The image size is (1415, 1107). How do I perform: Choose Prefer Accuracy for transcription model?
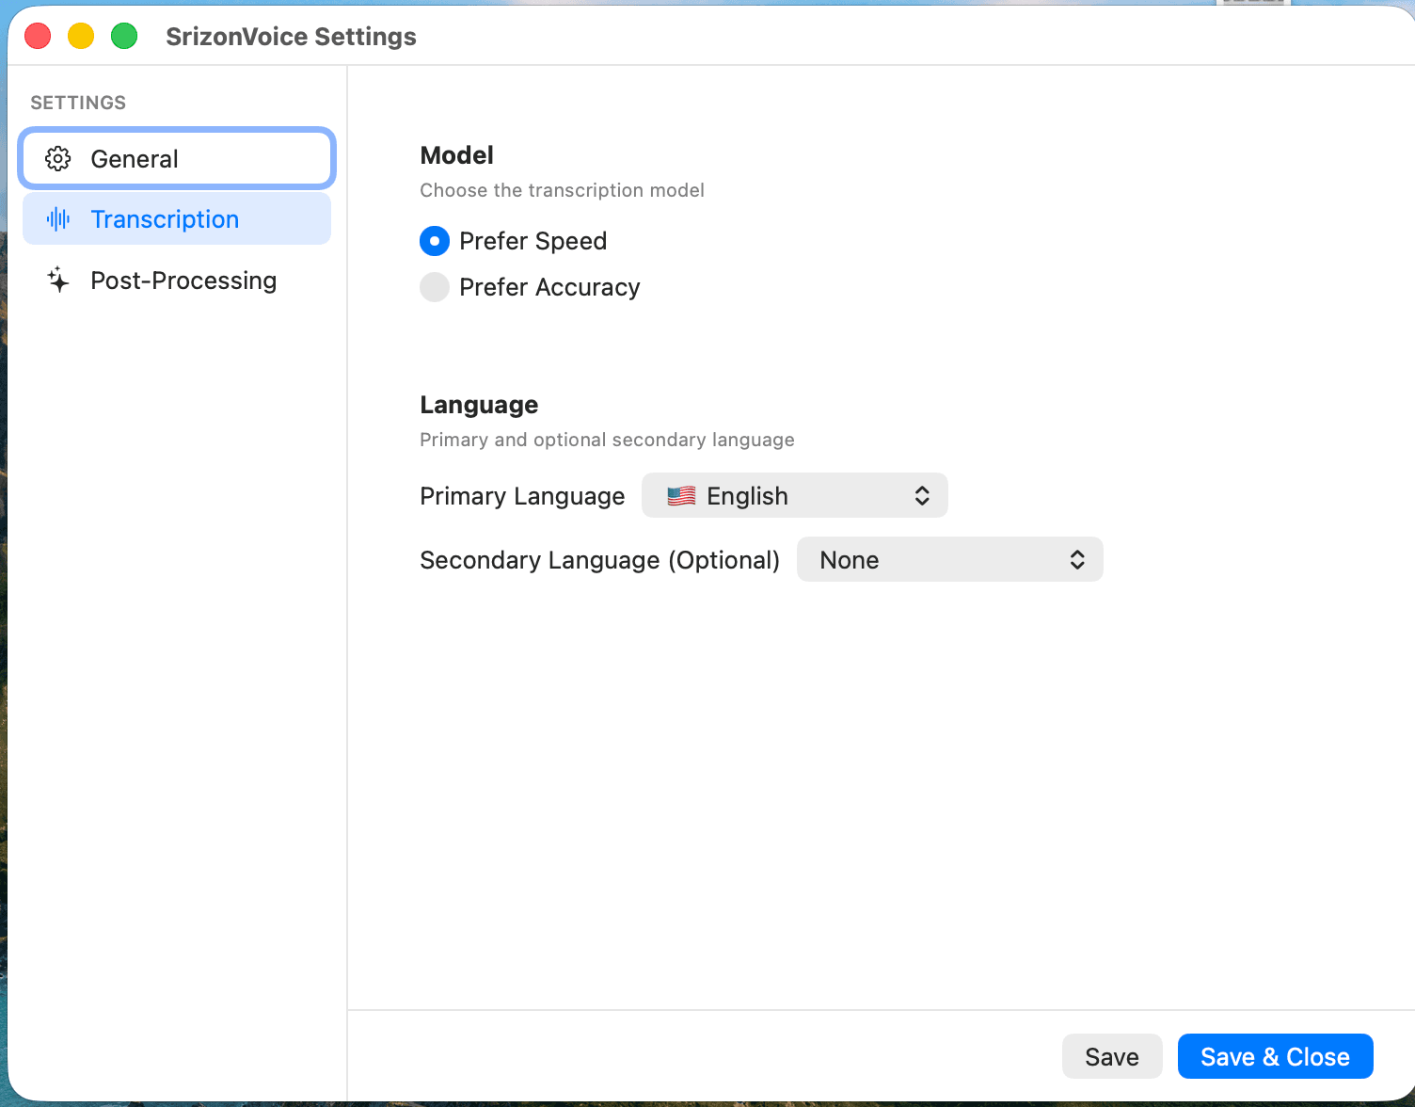click(x=434, y=287)
